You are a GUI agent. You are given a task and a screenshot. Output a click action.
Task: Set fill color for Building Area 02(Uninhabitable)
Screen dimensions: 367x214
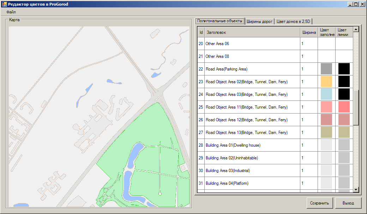[326, 158]
